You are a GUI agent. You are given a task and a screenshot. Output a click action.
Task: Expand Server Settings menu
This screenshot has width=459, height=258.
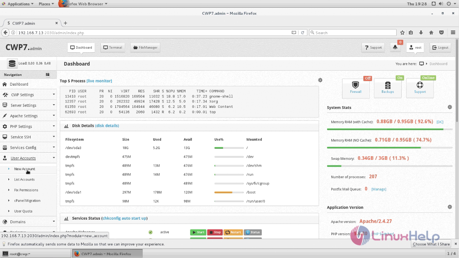[28, 105]
